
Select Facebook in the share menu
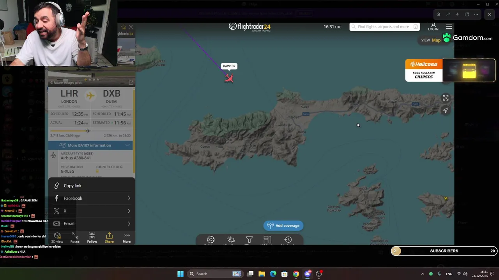92,198
